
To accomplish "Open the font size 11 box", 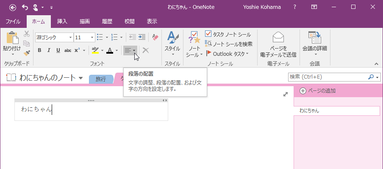I will point(84,38).
